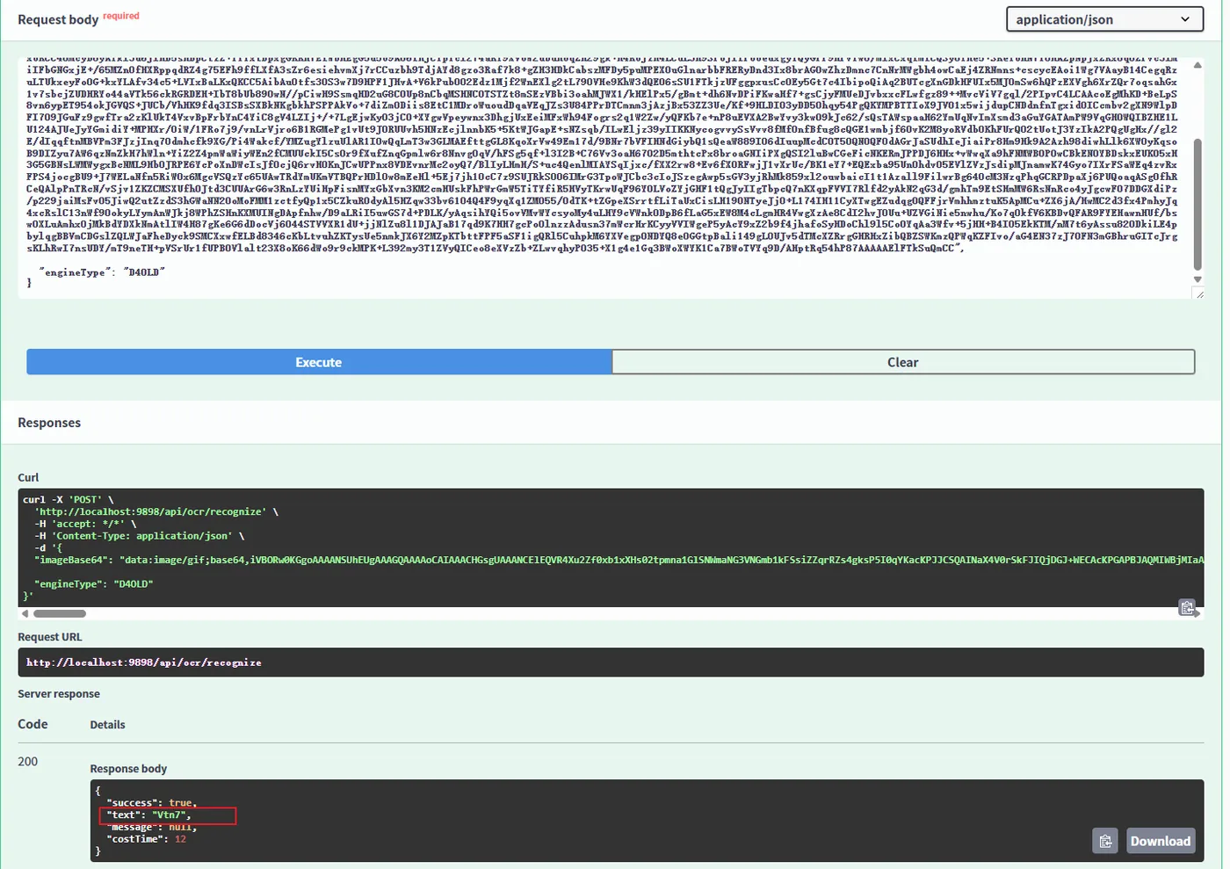Viewport: 1230px width, 869px height.
Task: Click the "engineType": "D4OLD" line in request body
Action: [x=102, y=272]
